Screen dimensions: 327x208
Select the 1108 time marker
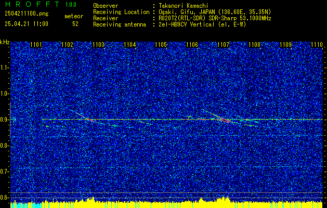tap(254, 45)
